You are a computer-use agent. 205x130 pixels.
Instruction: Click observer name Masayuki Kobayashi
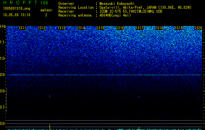[x=117, y=4]
